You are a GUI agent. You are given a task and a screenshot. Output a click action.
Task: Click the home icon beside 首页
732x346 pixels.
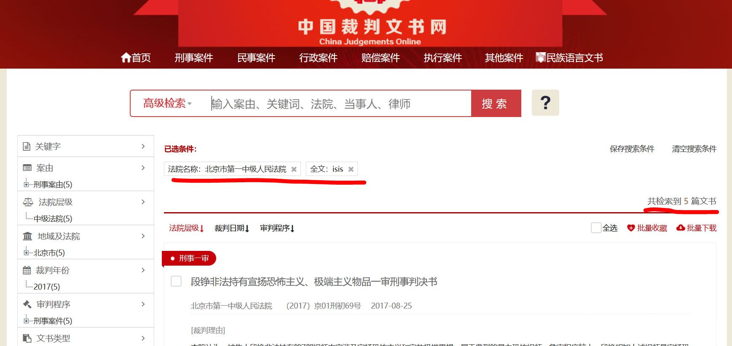click(126, 58)
